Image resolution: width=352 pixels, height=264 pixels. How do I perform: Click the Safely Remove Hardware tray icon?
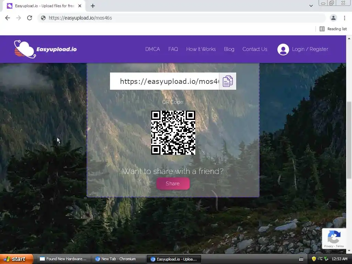pyautogui.click(x=326, y=259)
